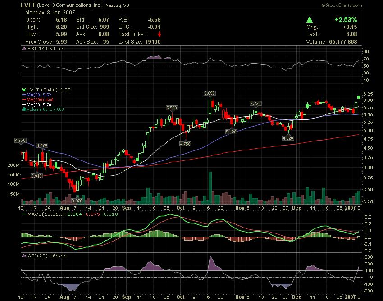Click the Open value 6.18
Viewport: 383px width, 301px height.
coord(61,20)
